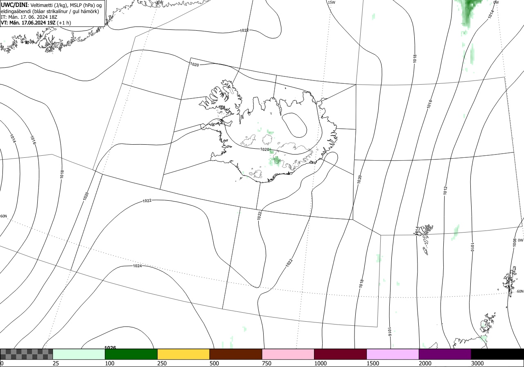Click the 1012 isobar label
Screen dimensions: 524x367
445,190
